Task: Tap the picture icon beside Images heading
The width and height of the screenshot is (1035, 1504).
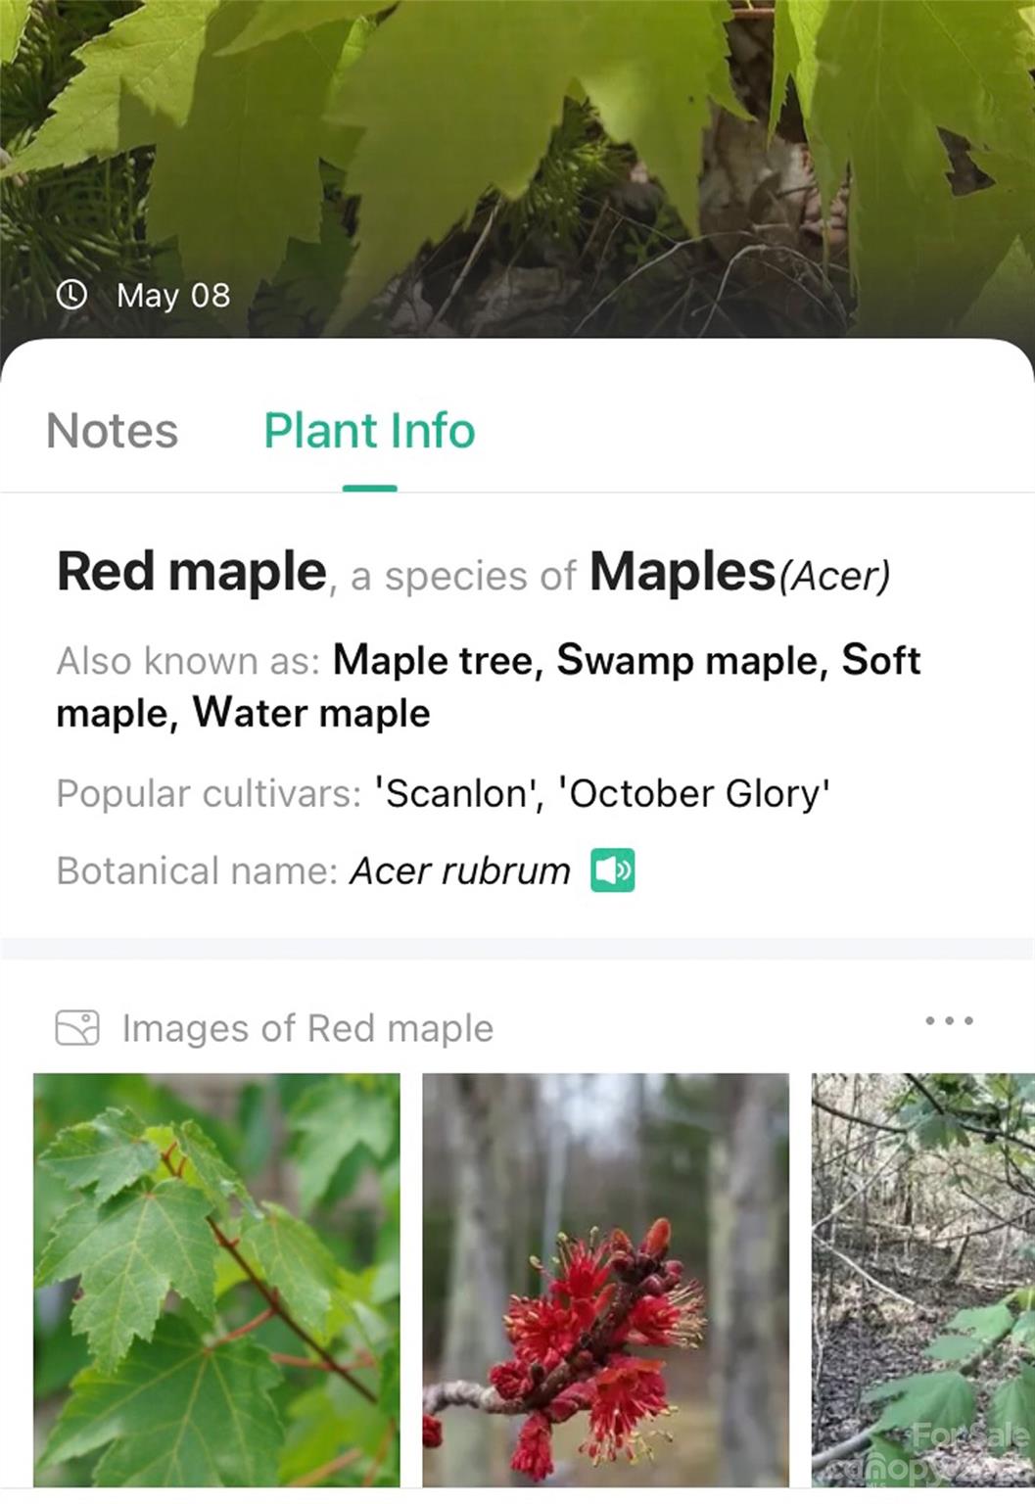Action: coord(77,1028)
